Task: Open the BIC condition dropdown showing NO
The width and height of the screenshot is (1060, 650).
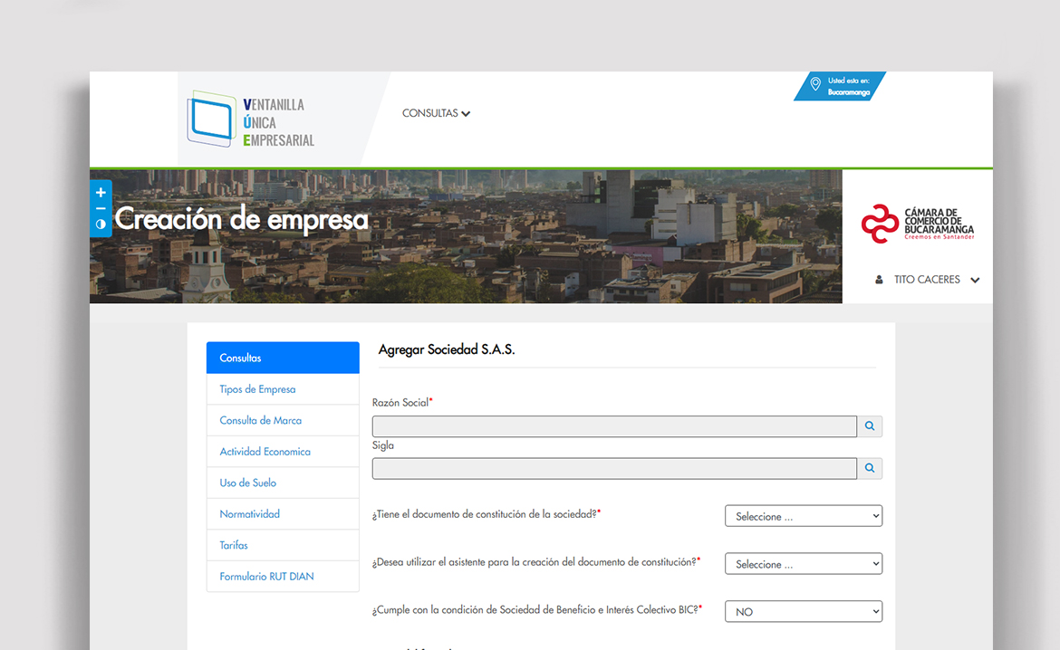Action: pos(803,611)
